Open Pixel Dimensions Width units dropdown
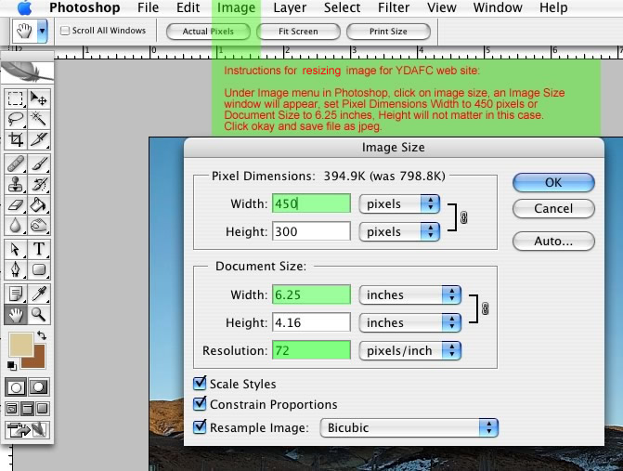 pos(398,203)
